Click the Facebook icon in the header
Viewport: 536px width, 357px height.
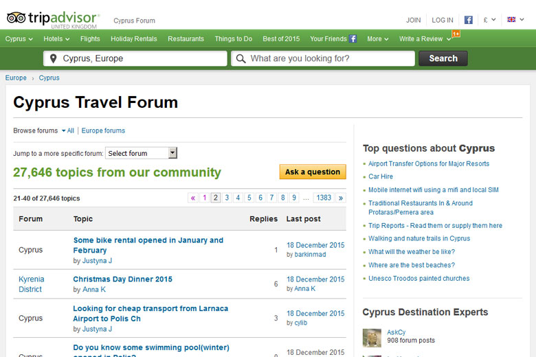[469, 20]
